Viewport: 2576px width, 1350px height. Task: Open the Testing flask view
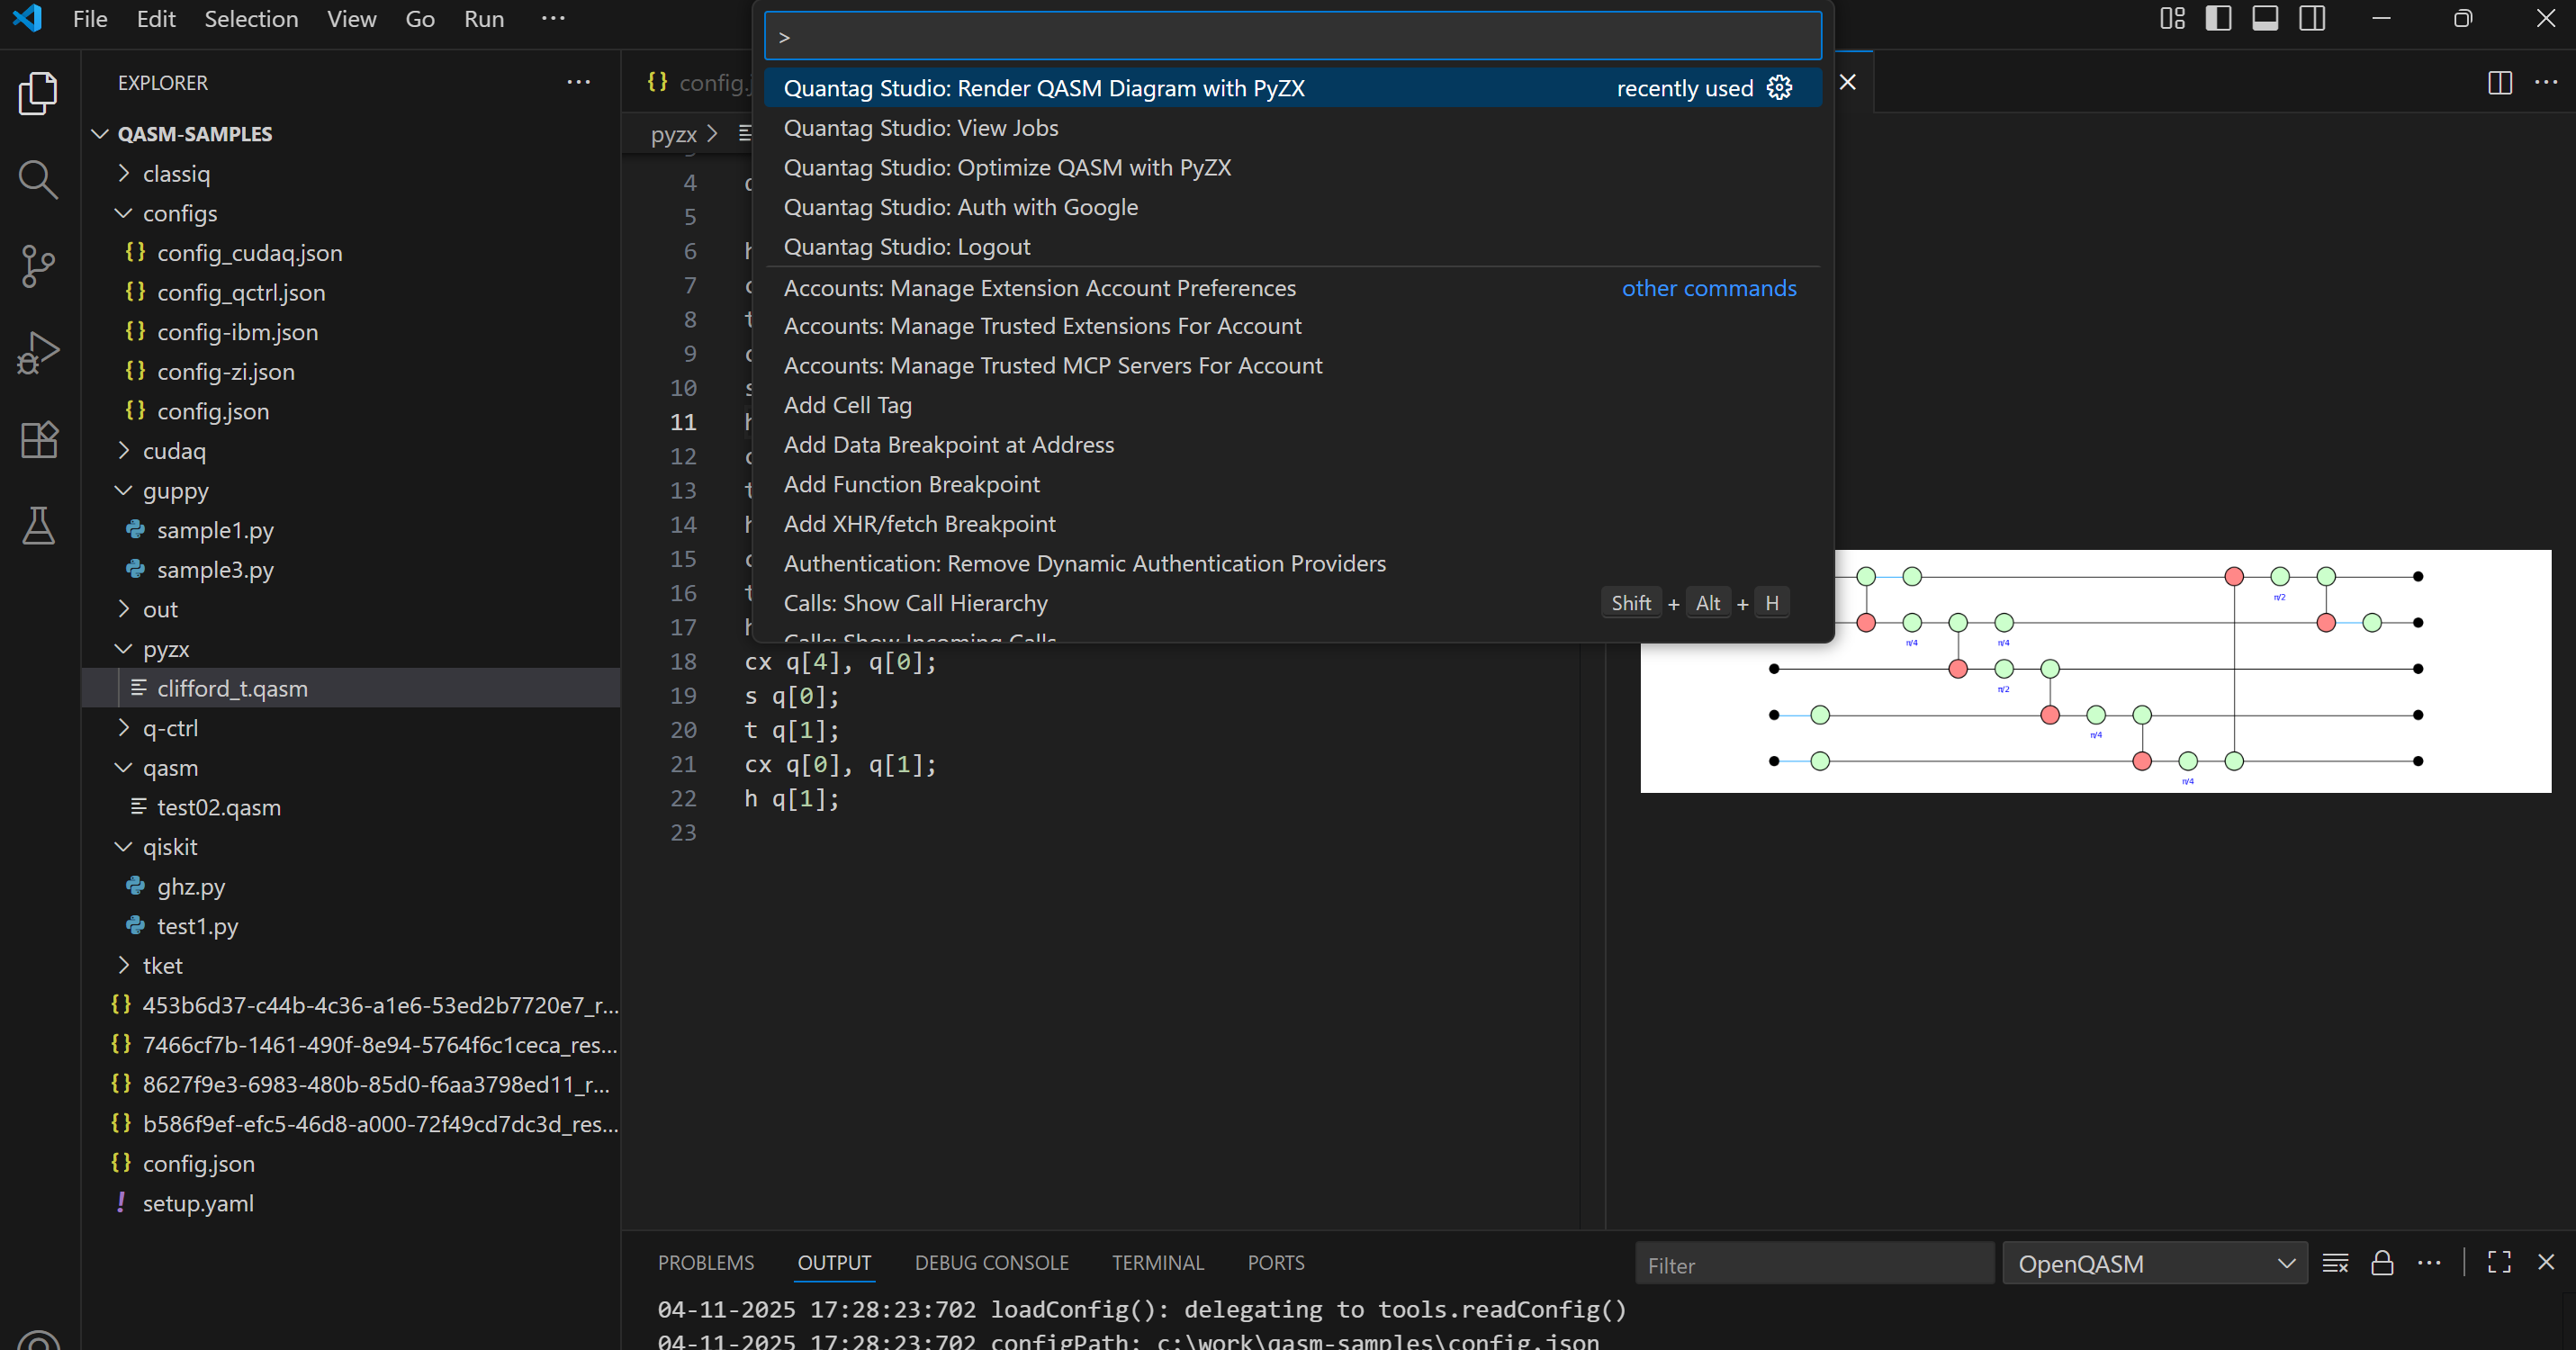[x=38, y=526]
